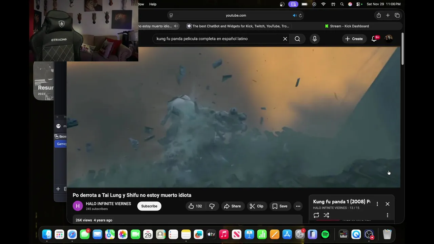Open Launchpad from the Dock
Viewport: 434px width, 244px height.
(x=59, y=234)
